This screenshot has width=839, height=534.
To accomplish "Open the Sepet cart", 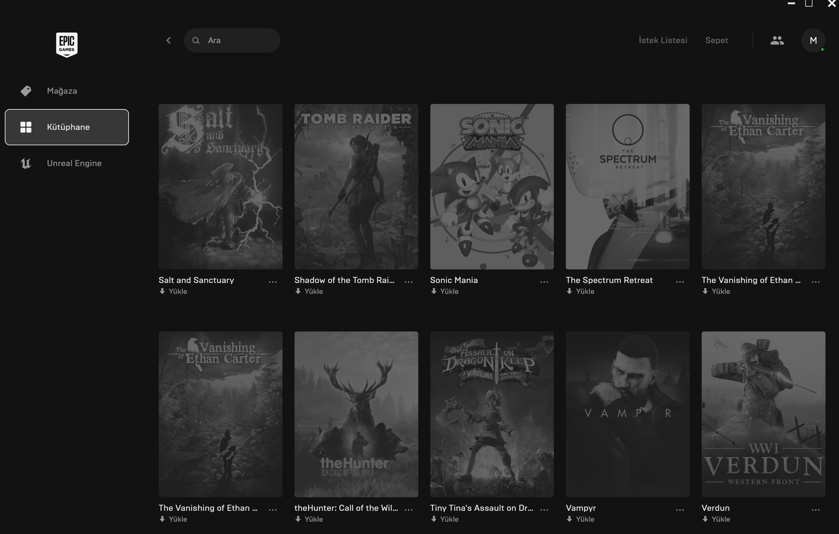I will [717, 40].
